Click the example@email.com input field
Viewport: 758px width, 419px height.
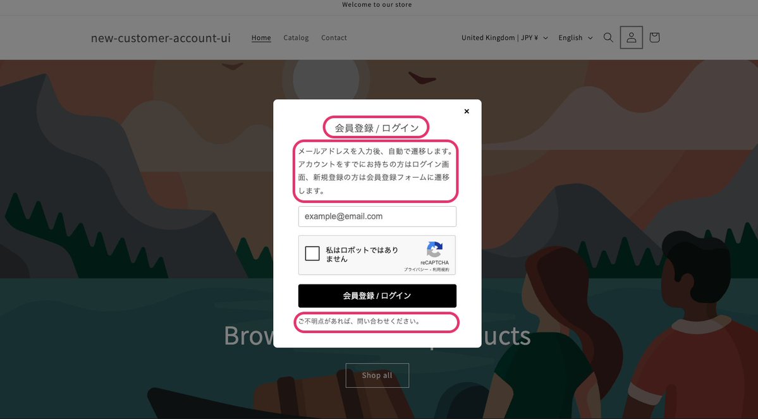coord(377,216)
